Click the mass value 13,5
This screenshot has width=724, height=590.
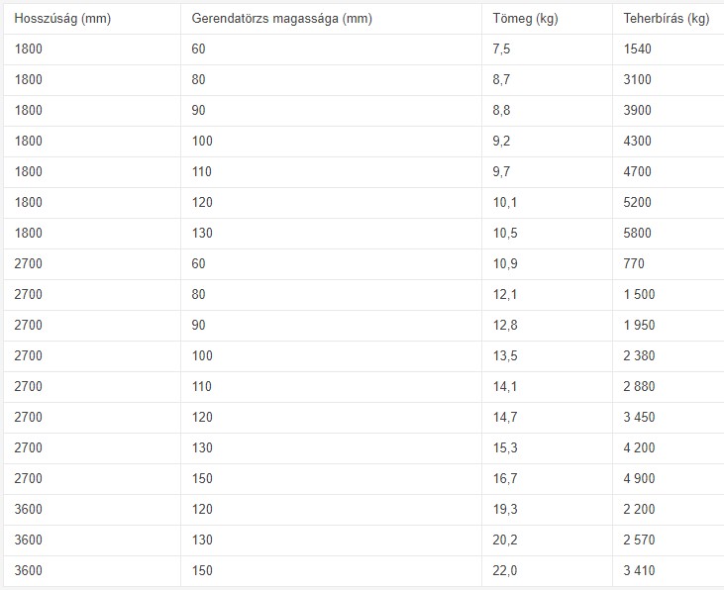click(504, 356)
